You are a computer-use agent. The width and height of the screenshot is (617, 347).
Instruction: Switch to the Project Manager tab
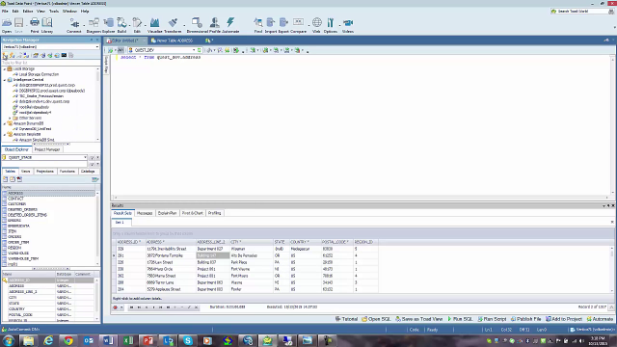pyautogui.click(x=47, y=149)
